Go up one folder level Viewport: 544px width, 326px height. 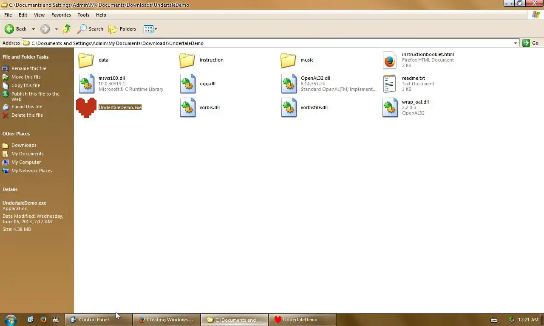point(67,29)
